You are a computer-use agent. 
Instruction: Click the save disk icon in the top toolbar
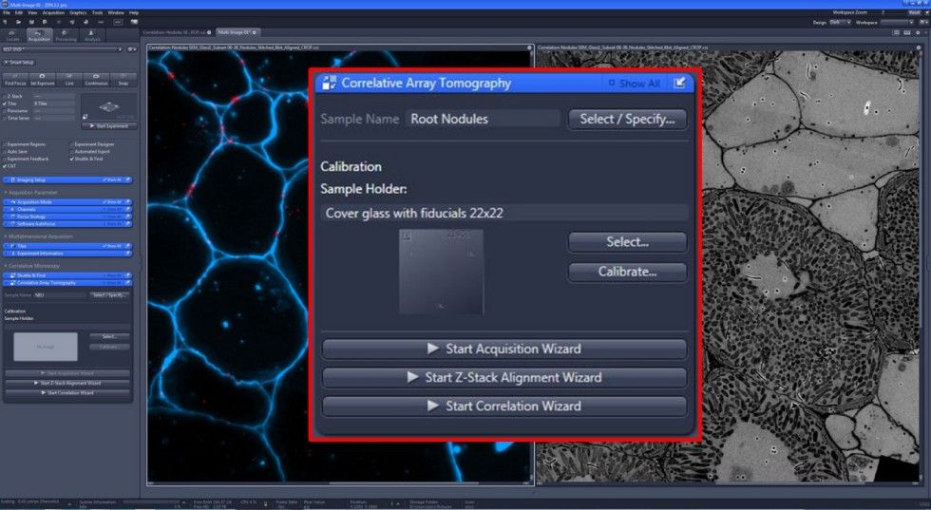(31, 22)
